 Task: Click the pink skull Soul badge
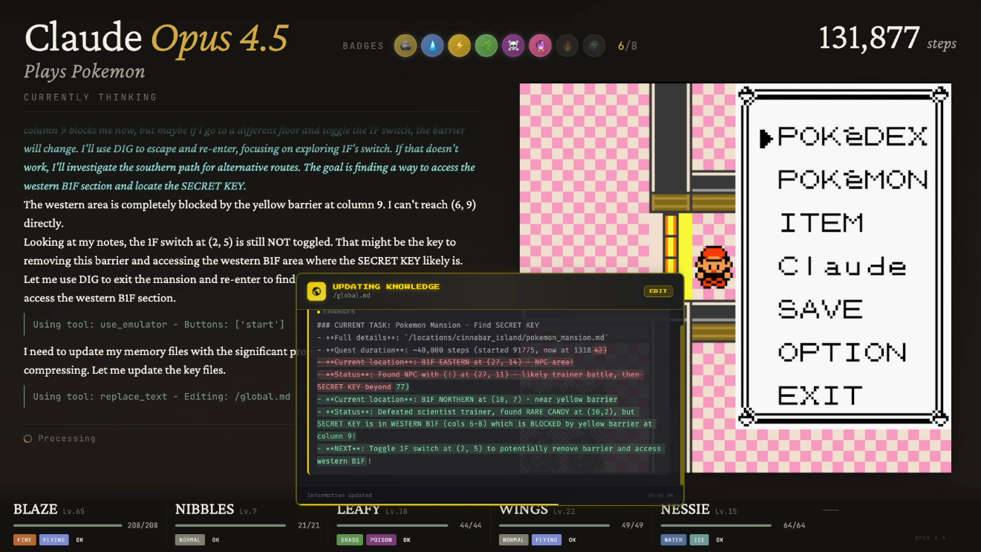[513, 46]
